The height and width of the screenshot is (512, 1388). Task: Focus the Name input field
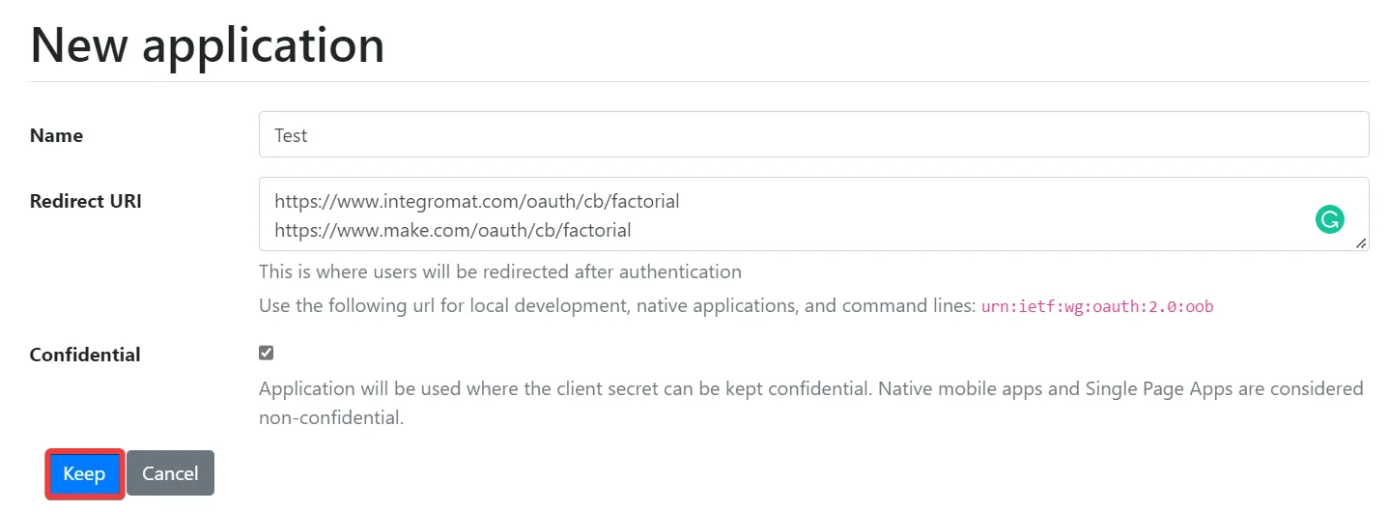(x=813, y=134)
